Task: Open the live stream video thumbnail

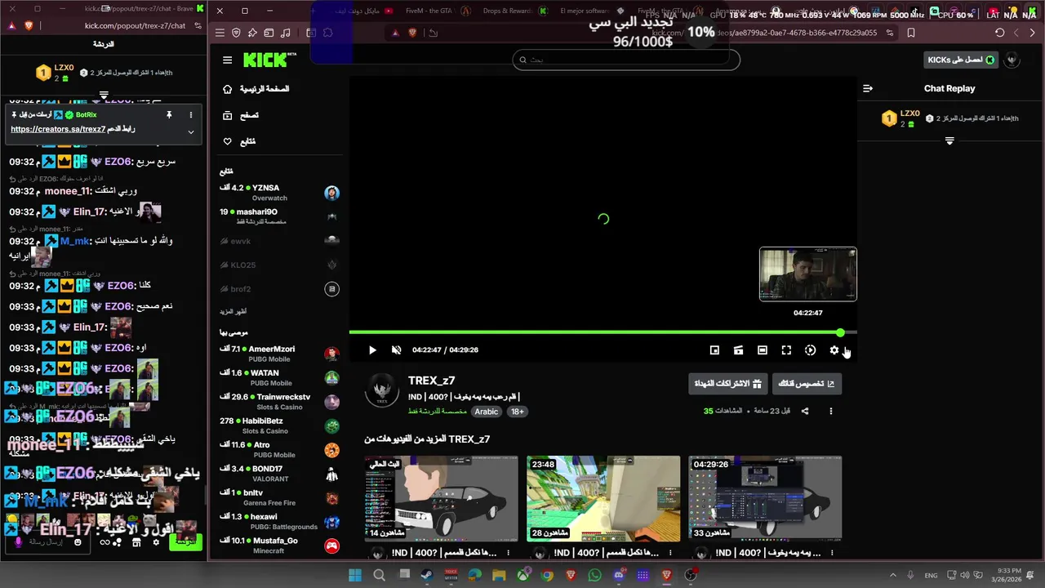Action: pos(441,499)
